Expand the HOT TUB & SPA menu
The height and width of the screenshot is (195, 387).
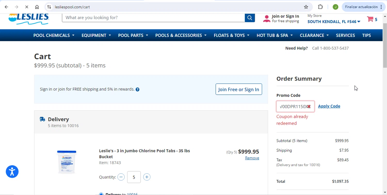(275, 35)
